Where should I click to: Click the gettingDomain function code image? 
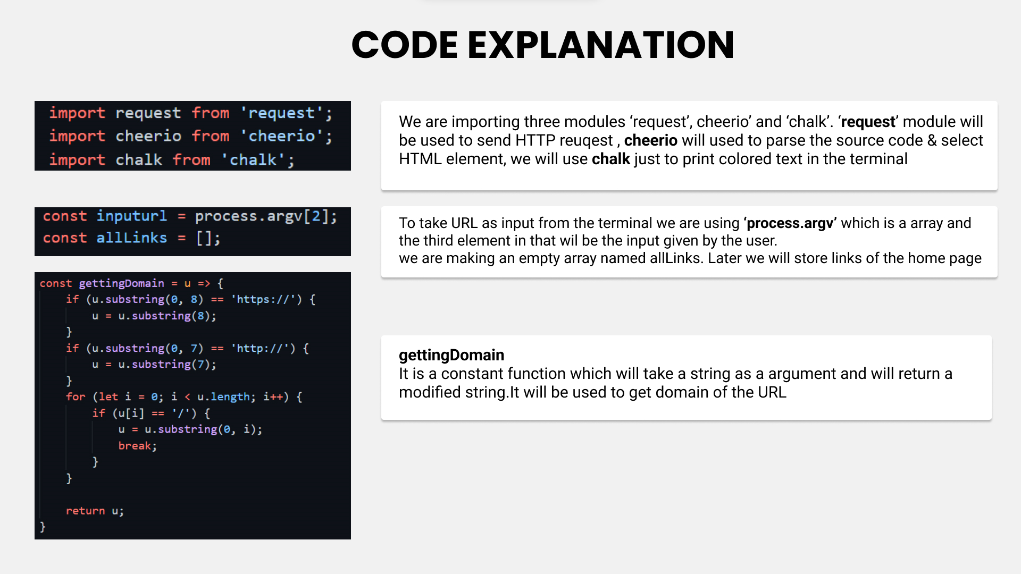[x=193, y=406]
